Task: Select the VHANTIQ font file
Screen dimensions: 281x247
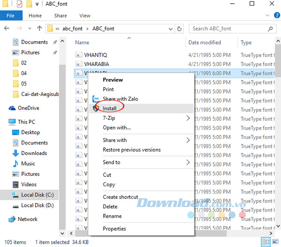Action: tap(96, 55)
